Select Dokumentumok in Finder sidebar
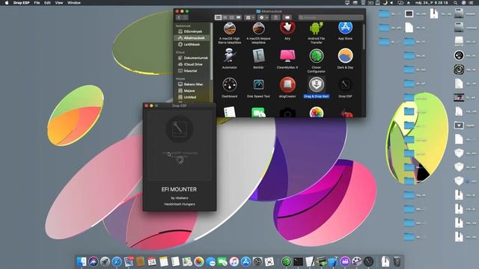The height and width of the screenshot is (269, 479). click(192, 58)
